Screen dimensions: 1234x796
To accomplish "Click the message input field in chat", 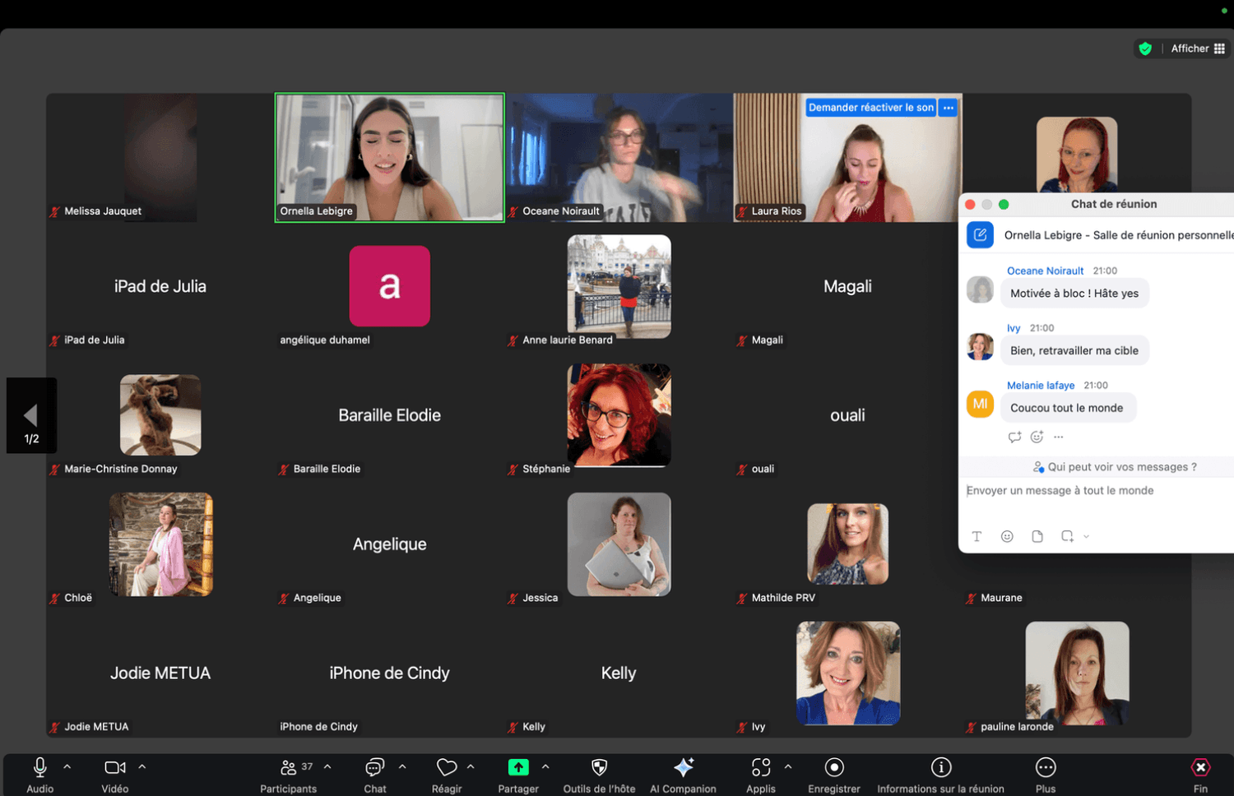I will (1098, 491).
